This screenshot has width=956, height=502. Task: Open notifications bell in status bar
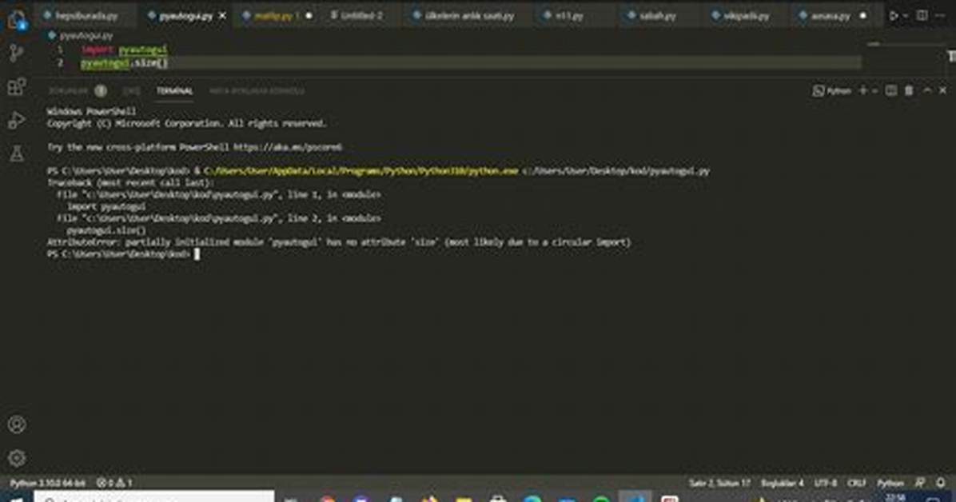pos(940,483)
